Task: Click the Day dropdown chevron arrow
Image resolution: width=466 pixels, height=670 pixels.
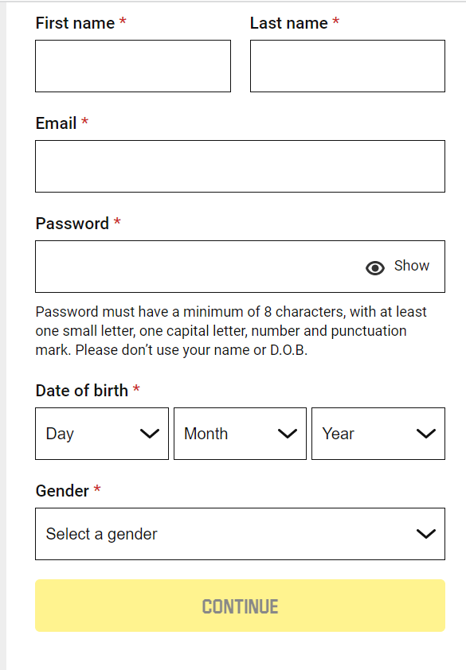Action: 150,434
